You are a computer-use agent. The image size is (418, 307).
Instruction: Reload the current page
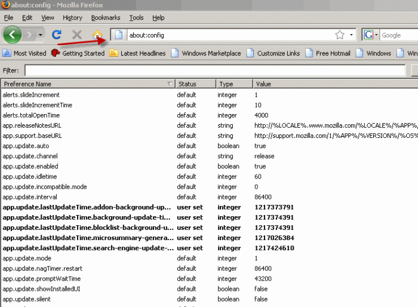[57, 35]
